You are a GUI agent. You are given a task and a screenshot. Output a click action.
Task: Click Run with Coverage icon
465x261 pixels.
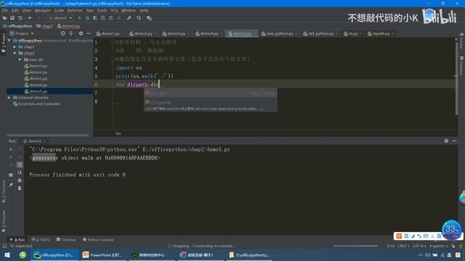tap(95, 18)
